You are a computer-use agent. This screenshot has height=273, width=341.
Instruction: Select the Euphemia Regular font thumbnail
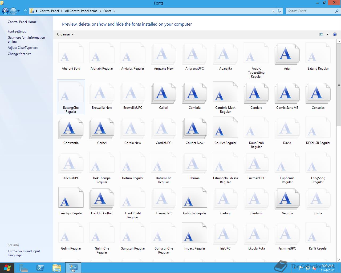[287, 163]
